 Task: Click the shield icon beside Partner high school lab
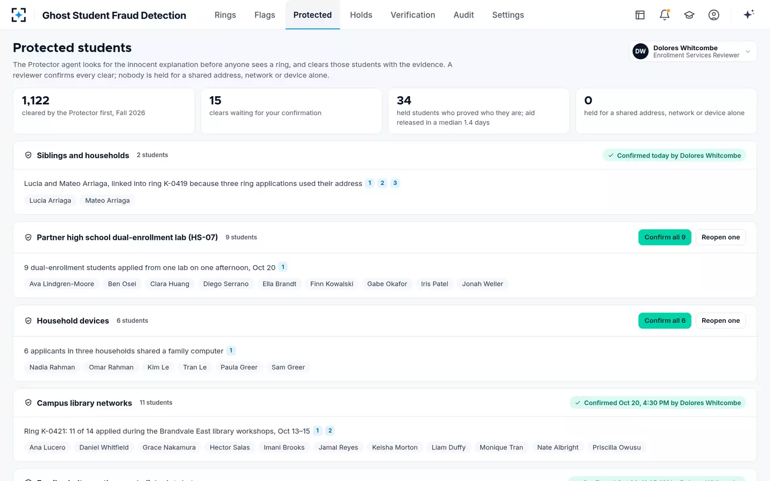(x=28, y=237)
